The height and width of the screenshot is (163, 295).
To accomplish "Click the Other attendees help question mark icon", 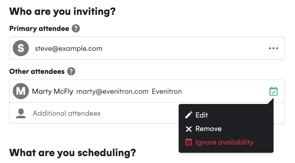I will (71, 72).
